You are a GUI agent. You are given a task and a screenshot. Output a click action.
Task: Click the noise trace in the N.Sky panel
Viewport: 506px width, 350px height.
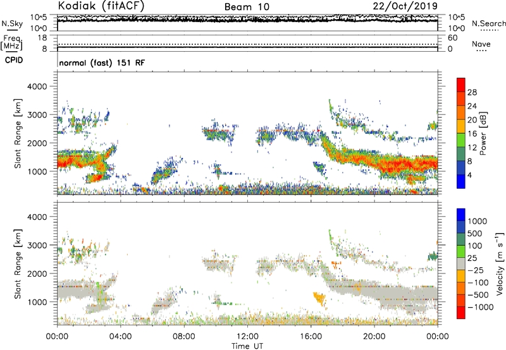click(x=247, y=20)
